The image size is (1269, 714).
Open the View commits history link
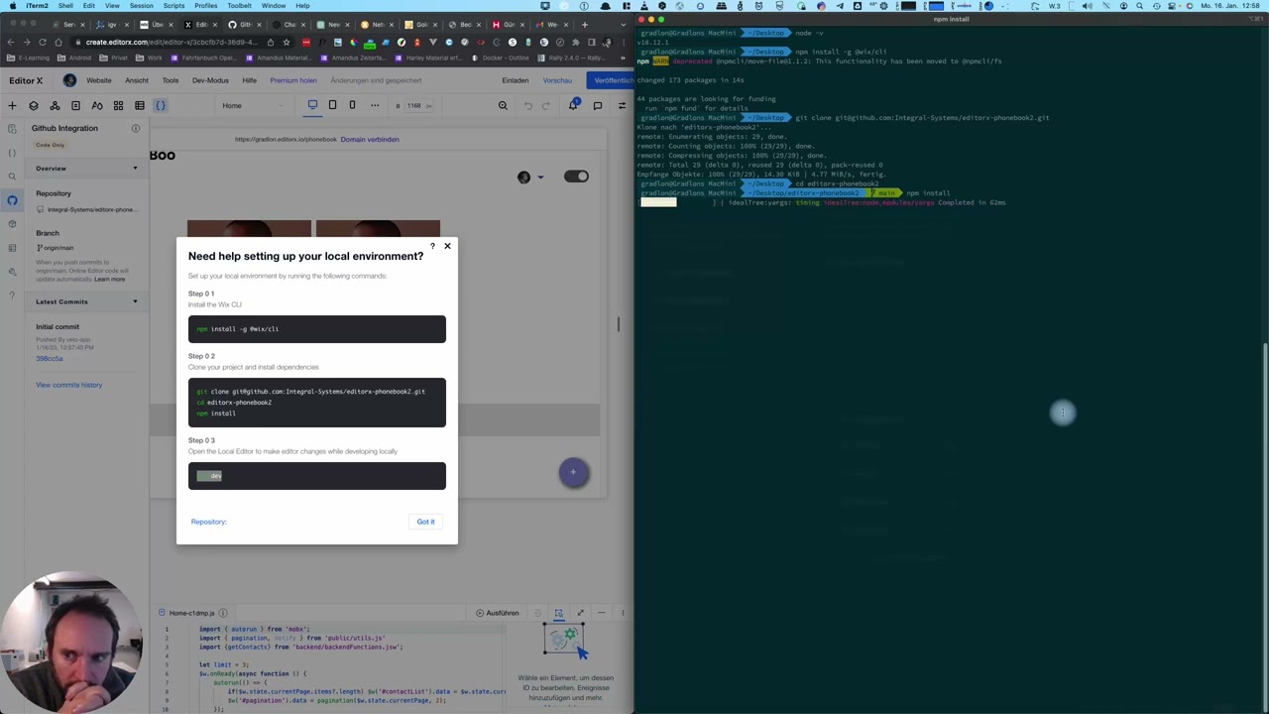(69, 385)
